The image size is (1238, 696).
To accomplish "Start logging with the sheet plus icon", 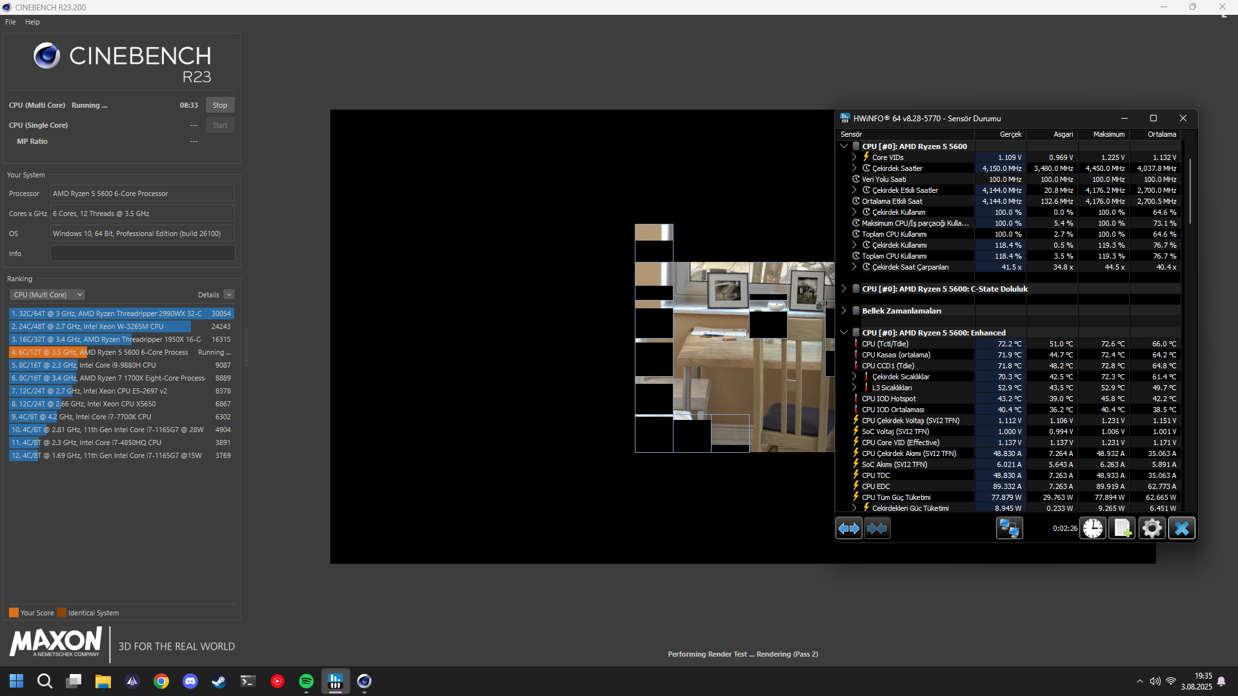I will pos(1122,528).
